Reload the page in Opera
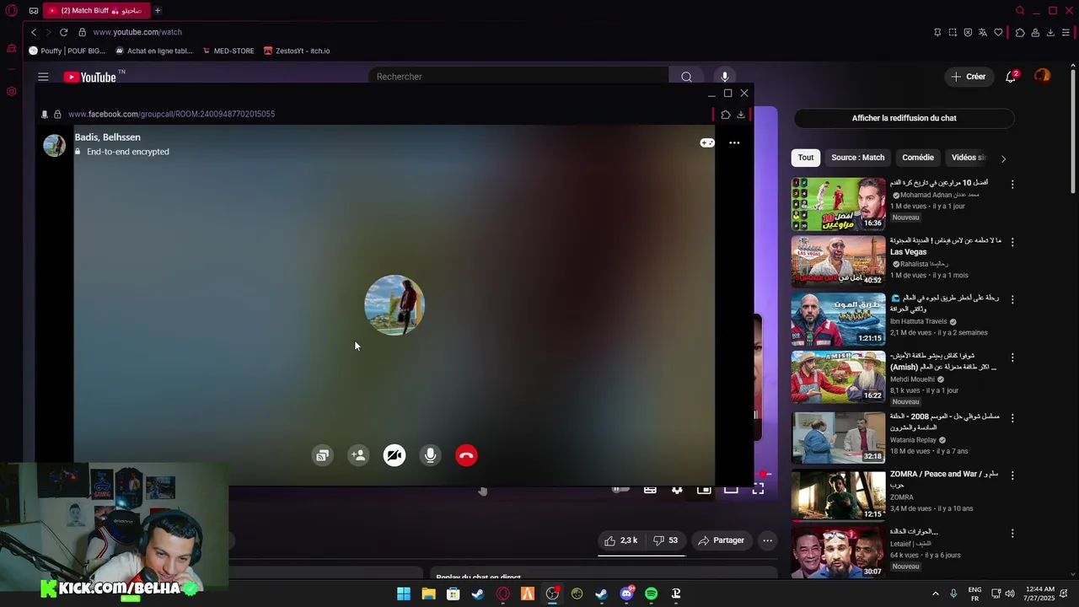 click(x=63, y=32)
